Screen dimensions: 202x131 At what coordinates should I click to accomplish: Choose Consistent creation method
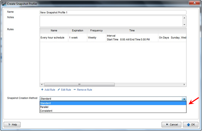pos(113,111)
